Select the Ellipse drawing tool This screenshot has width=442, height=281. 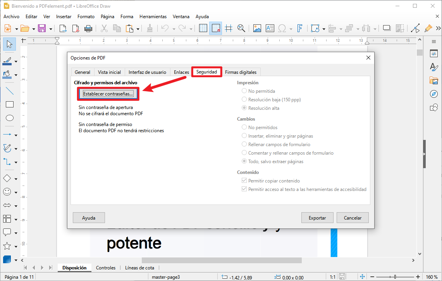click(x=10, y=118)
